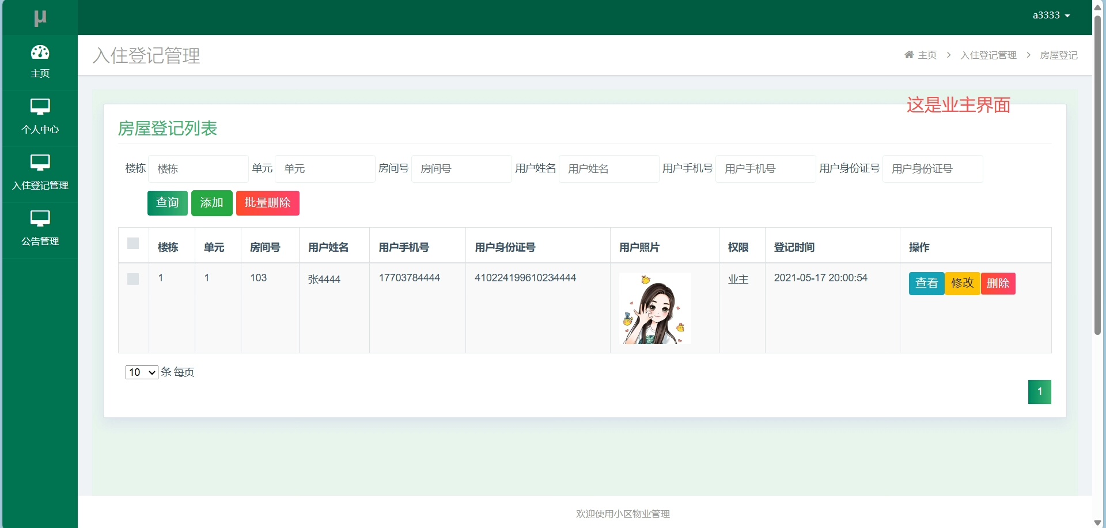Check the row checkbox for 张4444
Image resolution: width=1106 pixels, height=528 pixels.
tap(133, 279)
